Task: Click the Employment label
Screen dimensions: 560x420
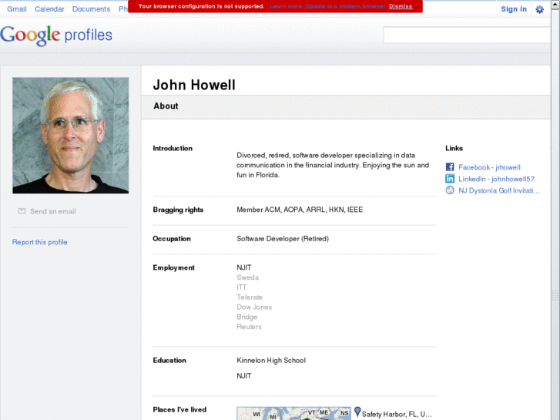Action: tap(173, 267)
